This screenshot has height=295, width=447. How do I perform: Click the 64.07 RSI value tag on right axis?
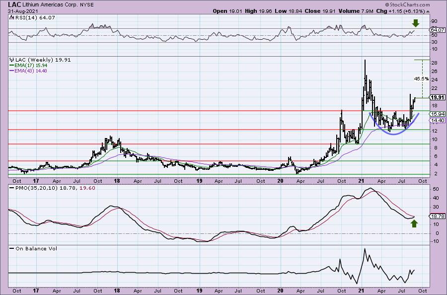point(438,30)
